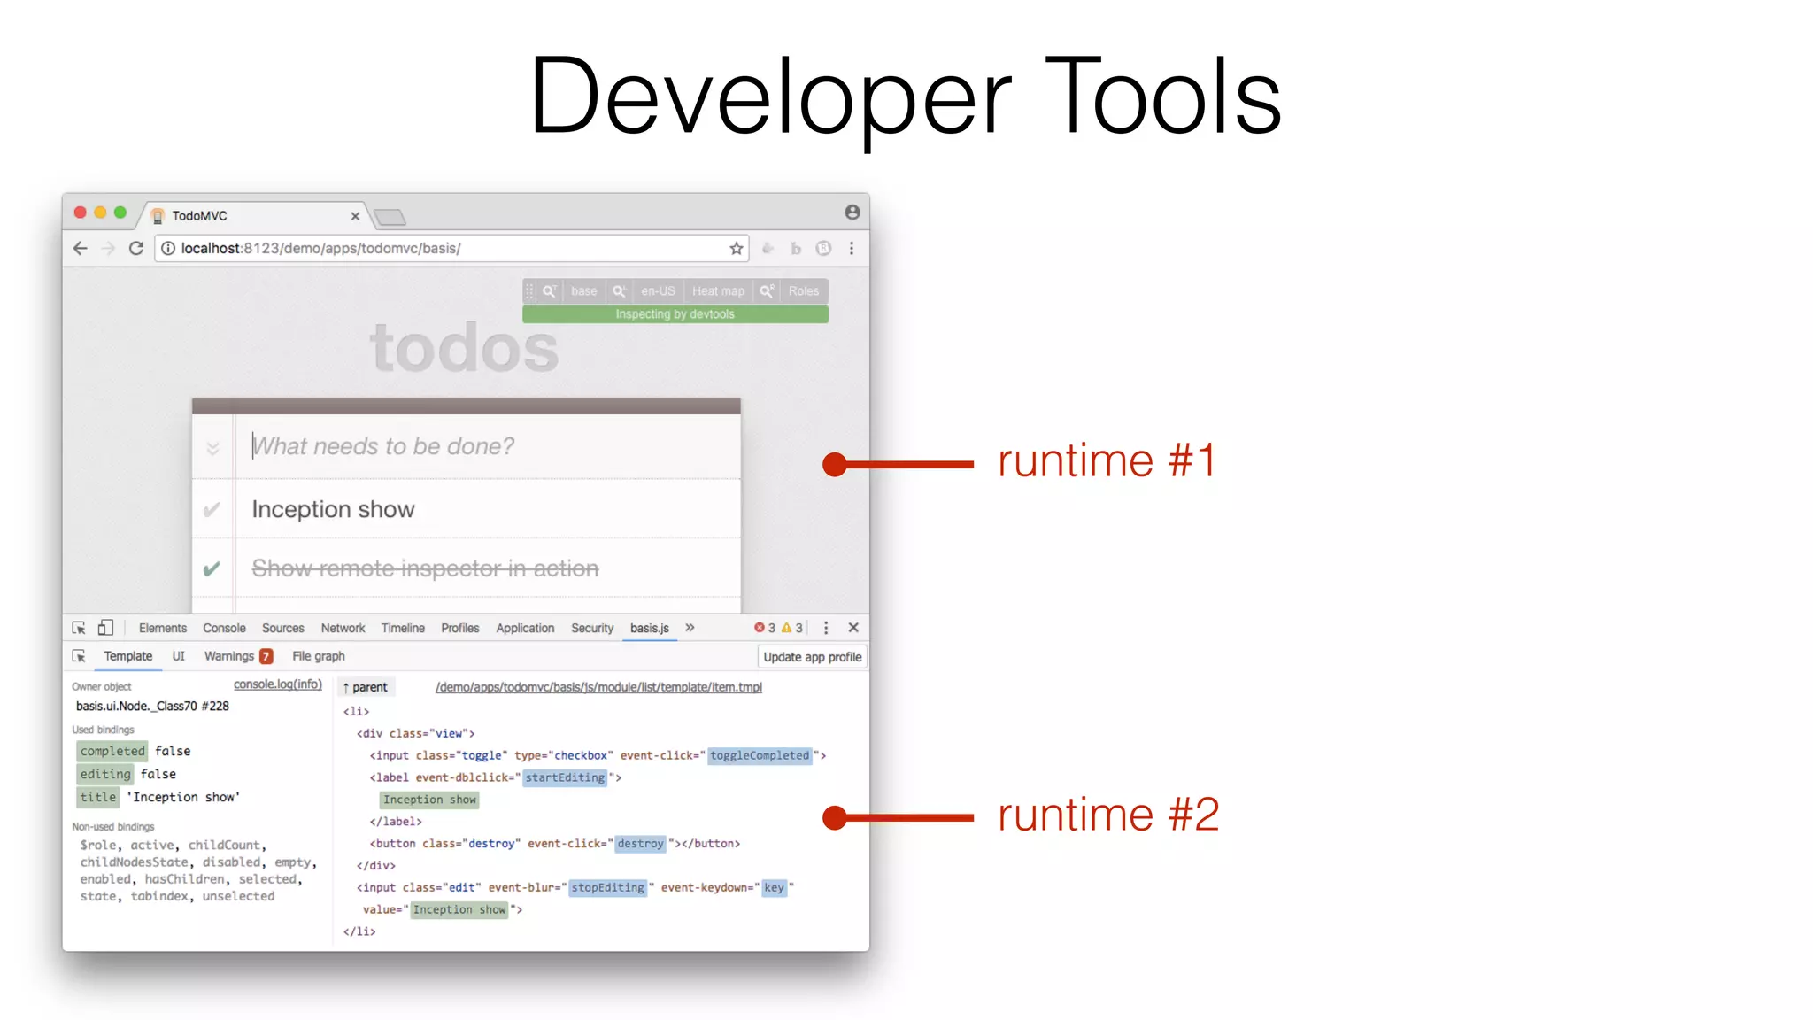Switch to Network tab
This screenshot has height=1020, width=1813.
pos(343,628)
